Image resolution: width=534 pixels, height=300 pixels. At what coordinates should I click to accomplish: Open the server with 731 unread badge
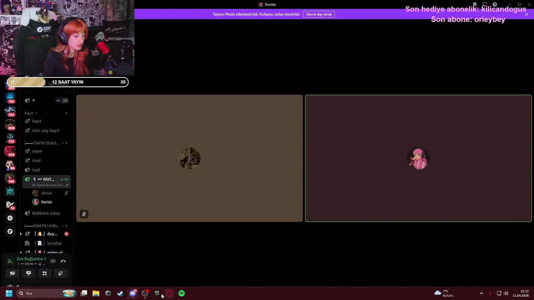click(10, 138)
